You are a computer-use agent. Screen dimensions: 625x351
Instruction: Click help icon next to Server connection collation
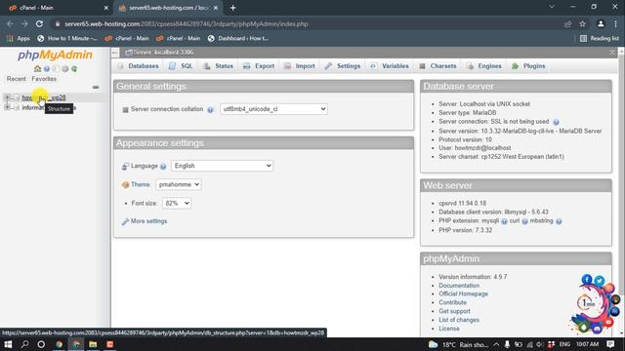pos(210,110)
